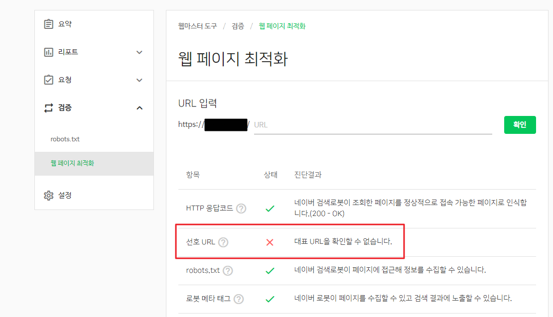Open robots.txt in the sidebar

[65, 139]
